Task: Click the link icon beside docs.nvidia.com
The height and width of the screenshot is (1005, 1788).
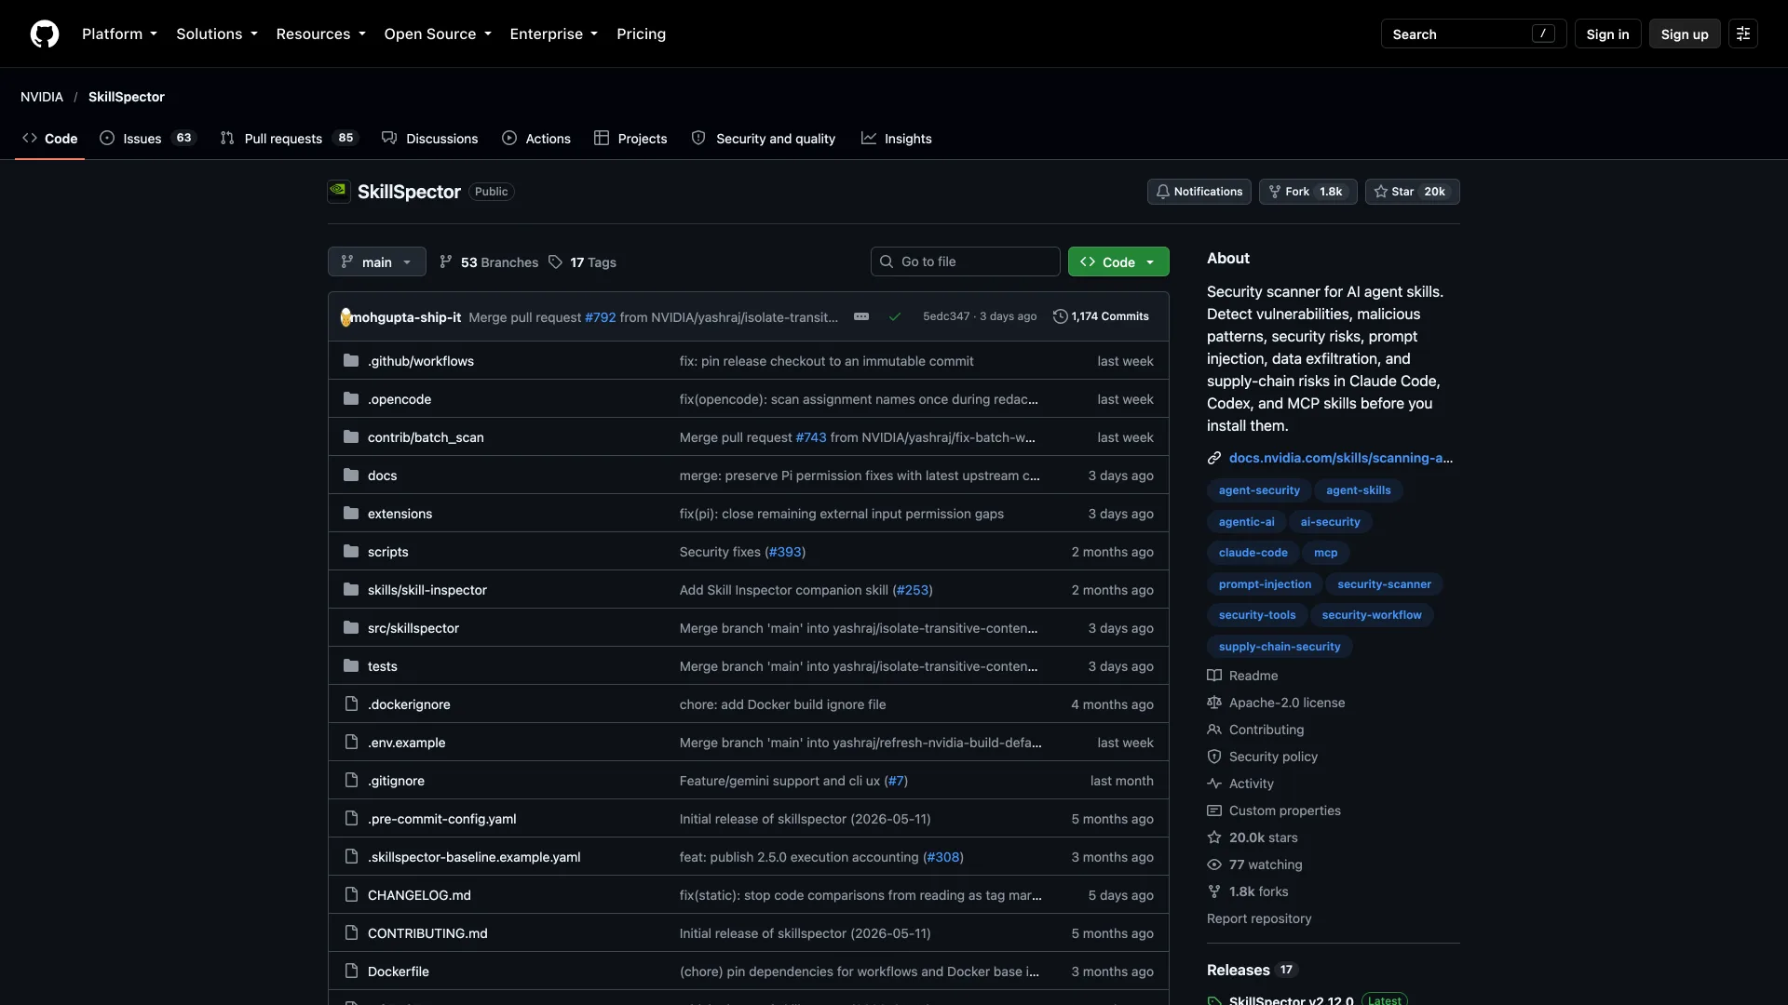Action: coord(1214,459)
